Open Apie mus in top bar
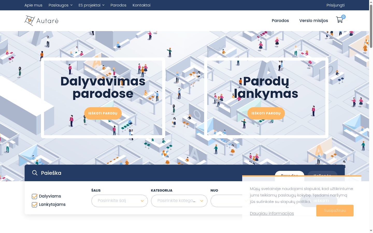 33,5
